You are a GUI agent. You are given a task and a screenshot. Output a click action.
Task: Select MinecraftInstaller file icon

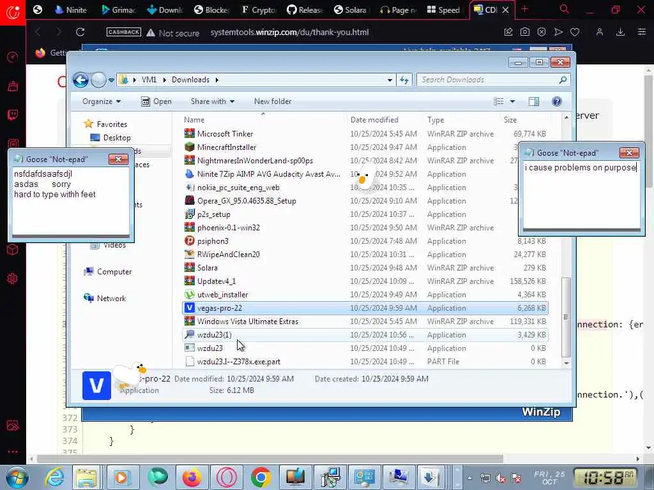[x=189, y=147]
